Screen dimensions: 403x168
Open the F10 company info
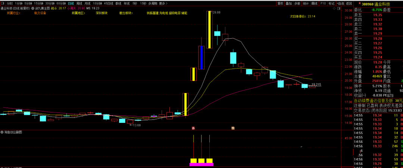(323, 3)
